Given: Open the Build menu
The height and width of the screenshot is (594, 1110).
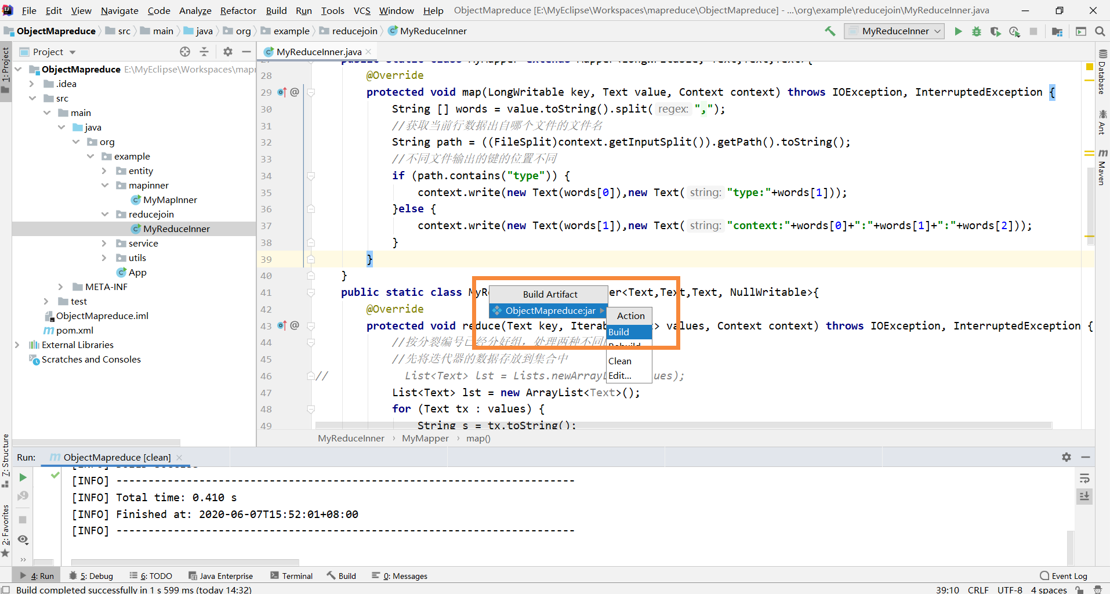Looking at the screenshot, I should coord(276,10).
